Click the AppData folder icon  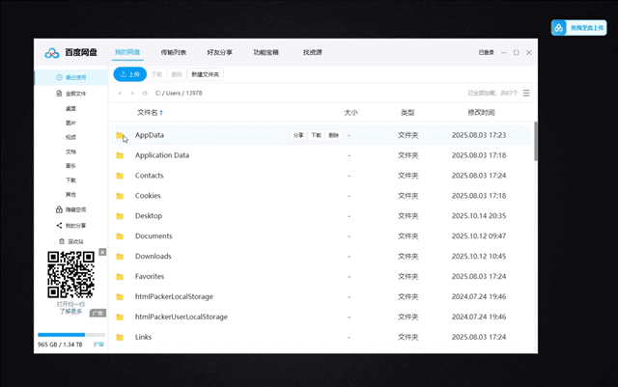(120, 135)
